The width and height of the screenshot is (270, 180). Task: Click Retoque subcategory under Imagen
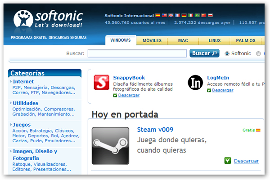22,164
